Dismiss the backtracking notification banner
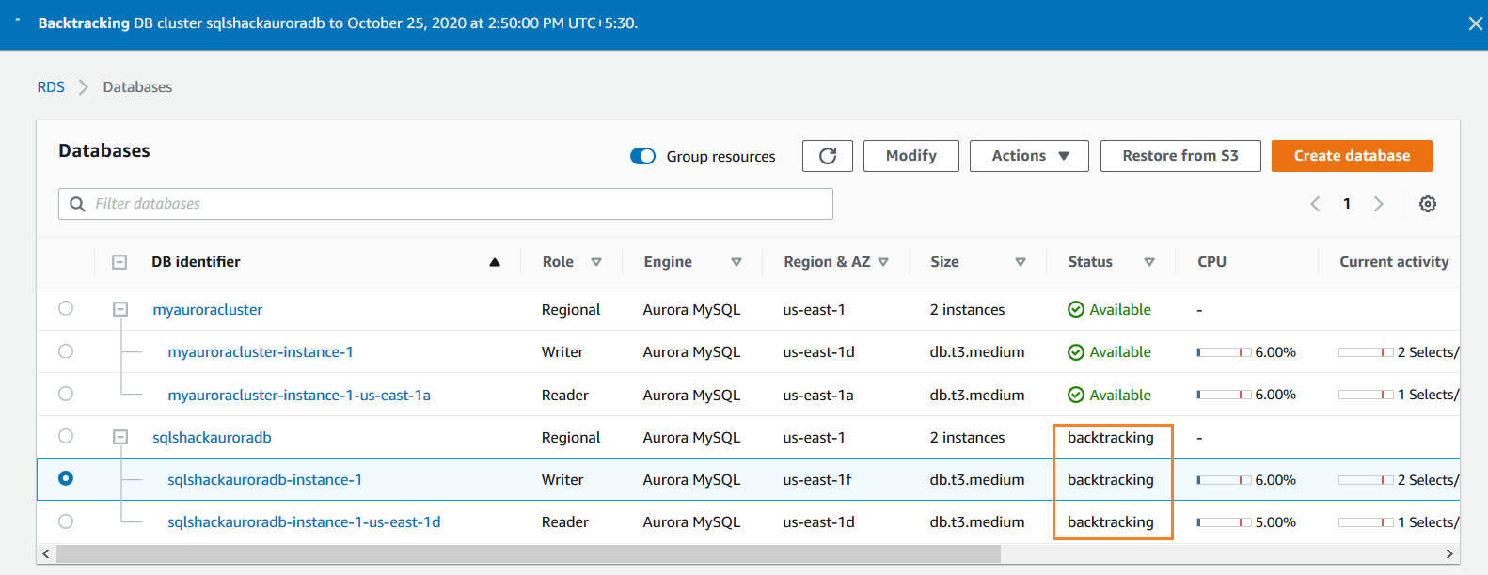1488x575 pixels. click(x=1475, y=23)
